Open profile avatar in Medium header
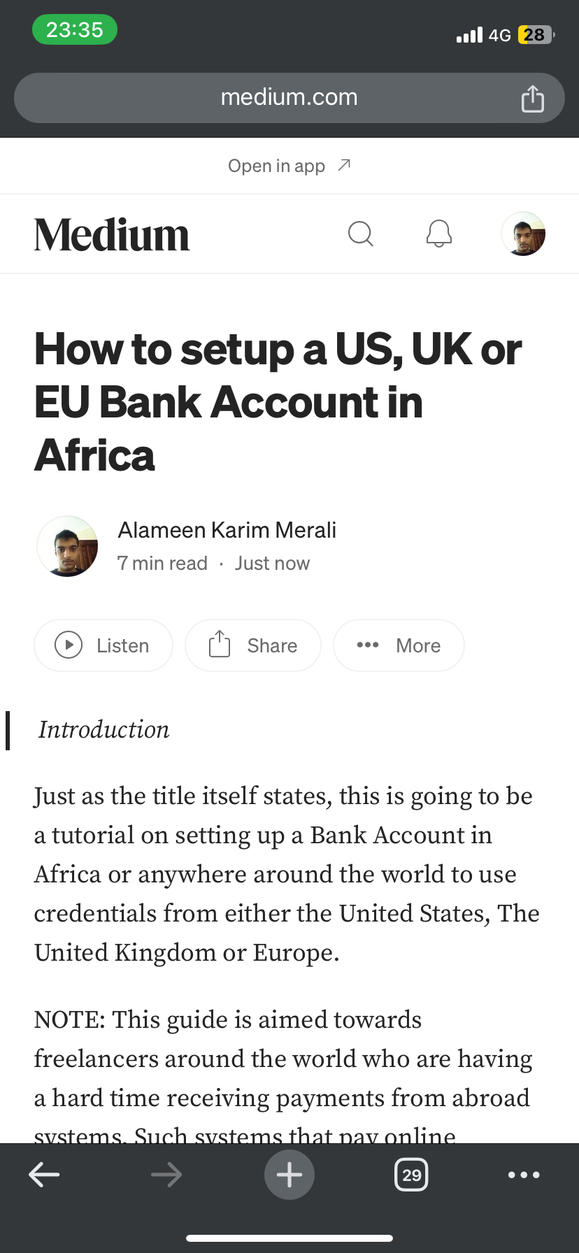 coord(523,234)
